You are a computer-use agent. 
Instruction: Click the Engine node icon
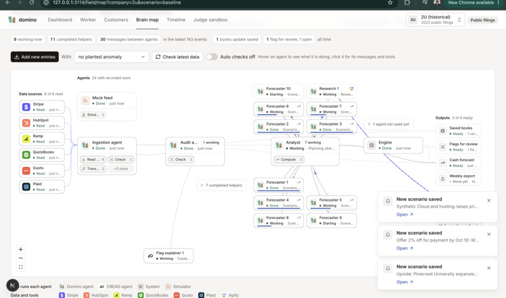click(x=372, y=145)
